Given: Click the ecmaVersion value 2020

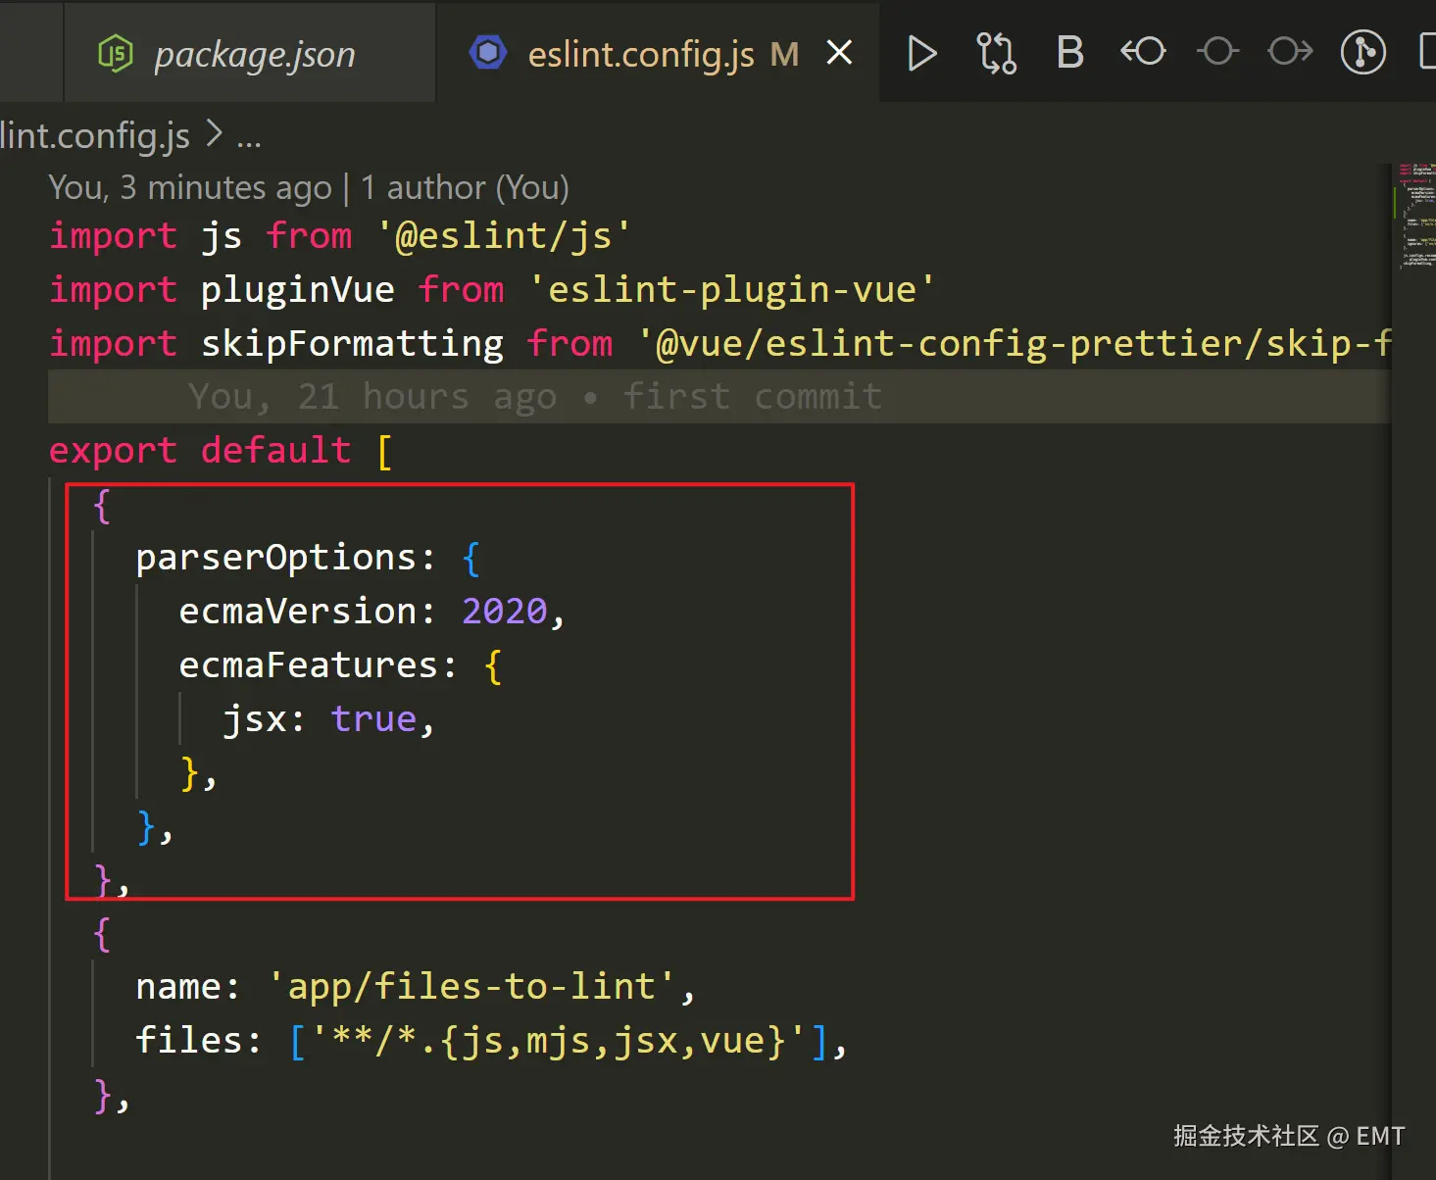Looking at the screenshot, I should [504, 612].
